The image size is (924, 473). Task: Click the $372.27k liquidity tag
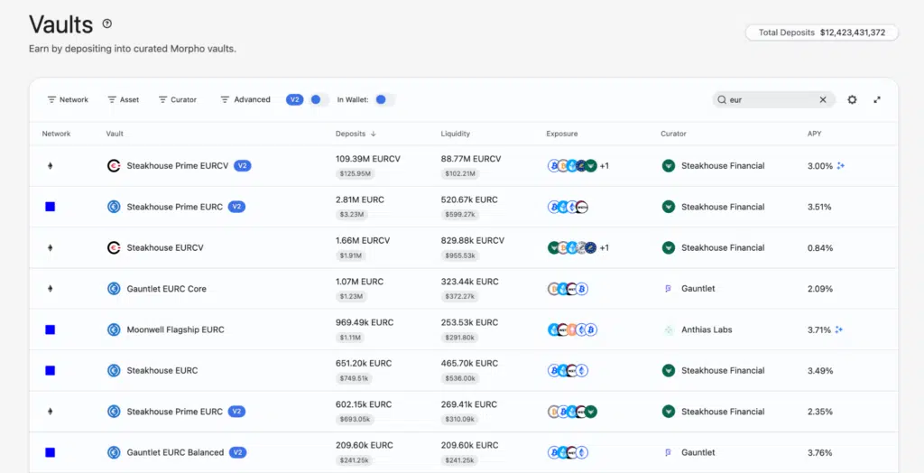[460, 297]
